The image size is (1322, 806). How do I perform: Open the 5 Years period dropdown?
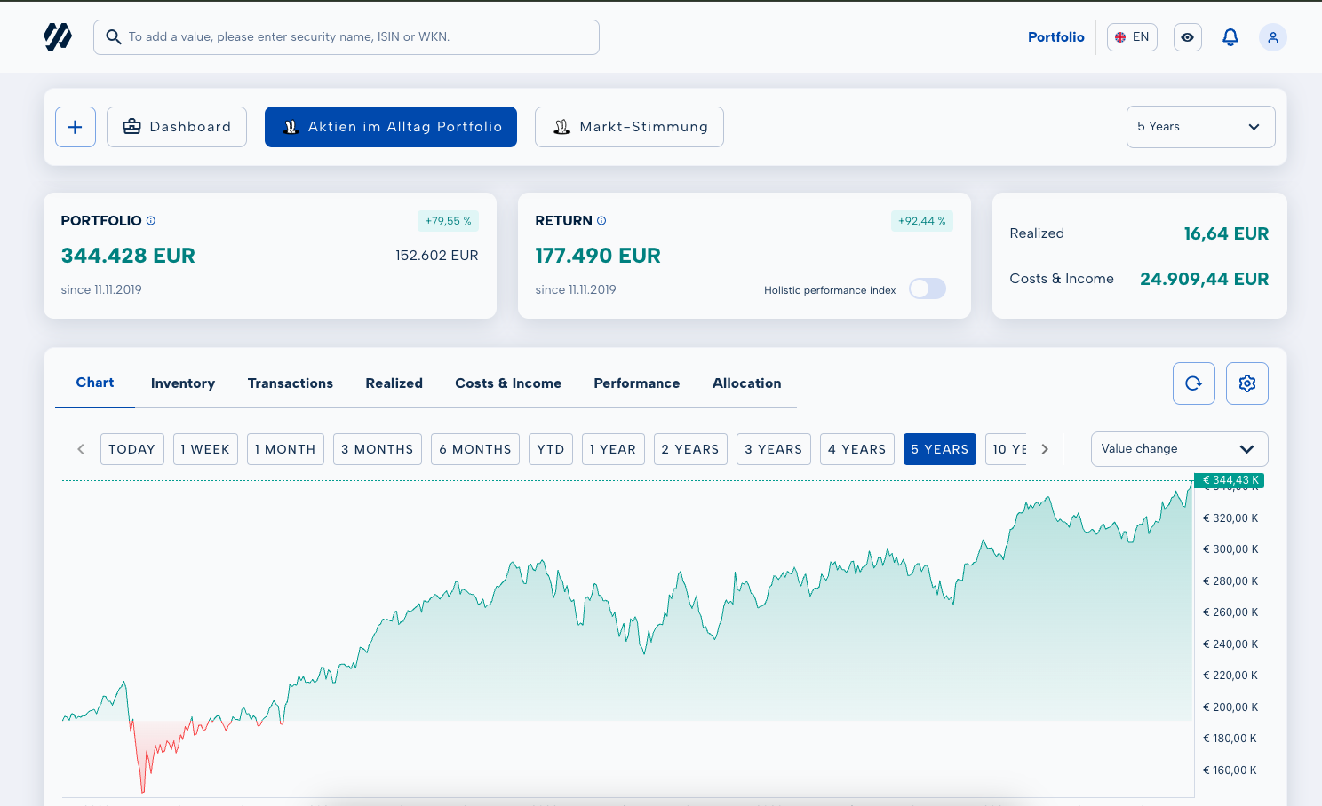pyautogui.click(x=1199, y=127)
